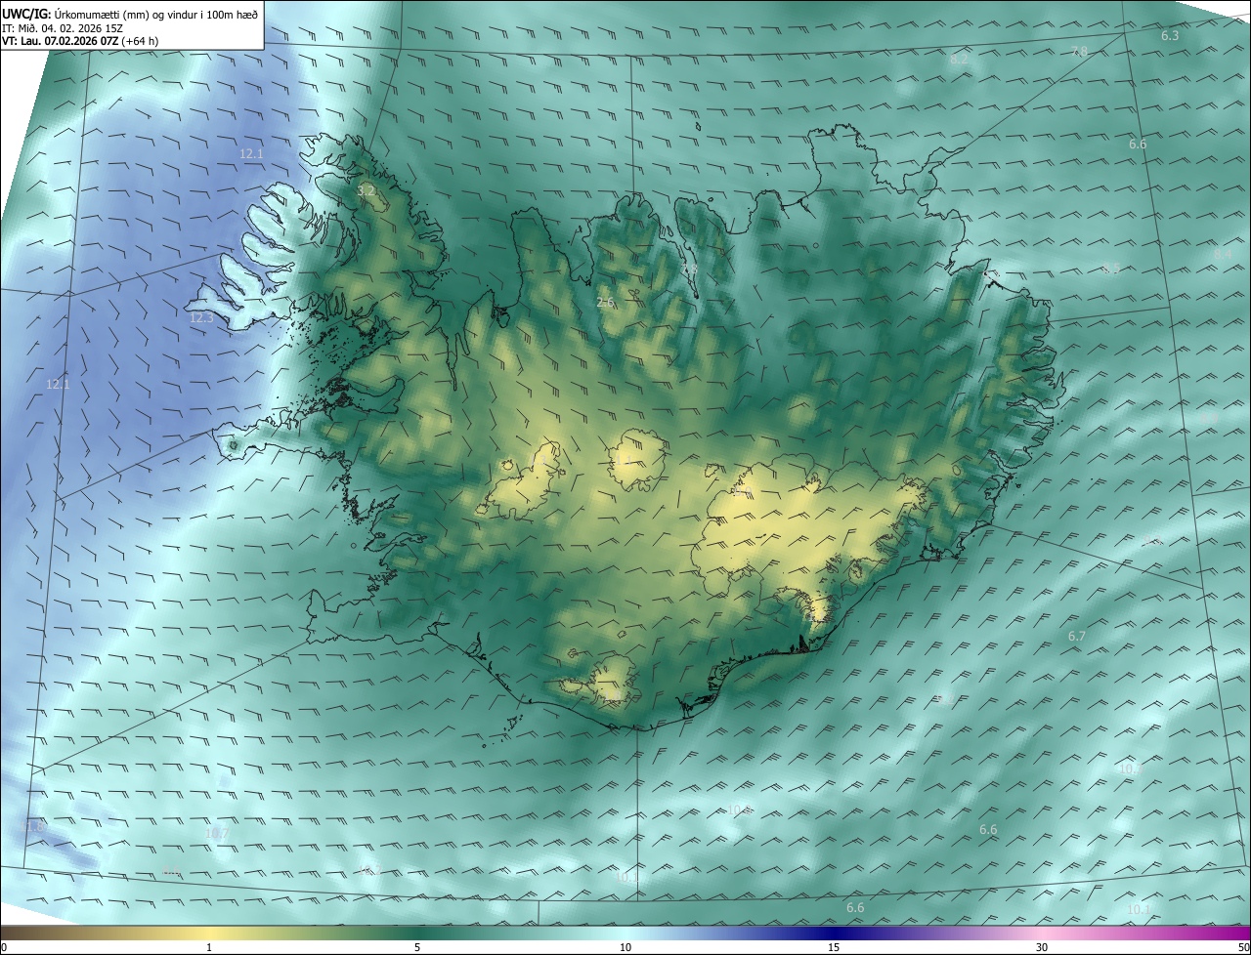Click the 3.2 value label on the map
This screenshot has height=955, width=1251.
[x=367, y=191]
